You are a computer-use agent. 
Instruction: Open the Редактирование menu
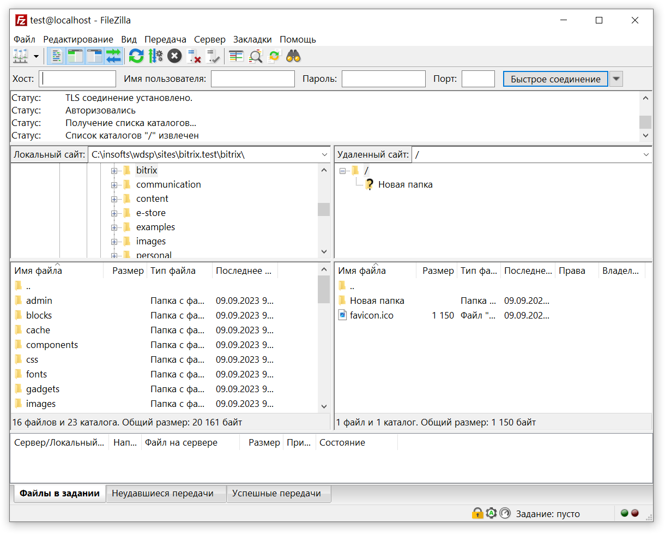click(78, 39)
